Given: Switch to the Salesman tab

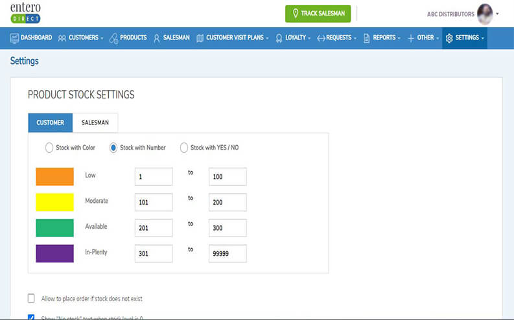Looking at the screenshot, I should pos(95,122).
